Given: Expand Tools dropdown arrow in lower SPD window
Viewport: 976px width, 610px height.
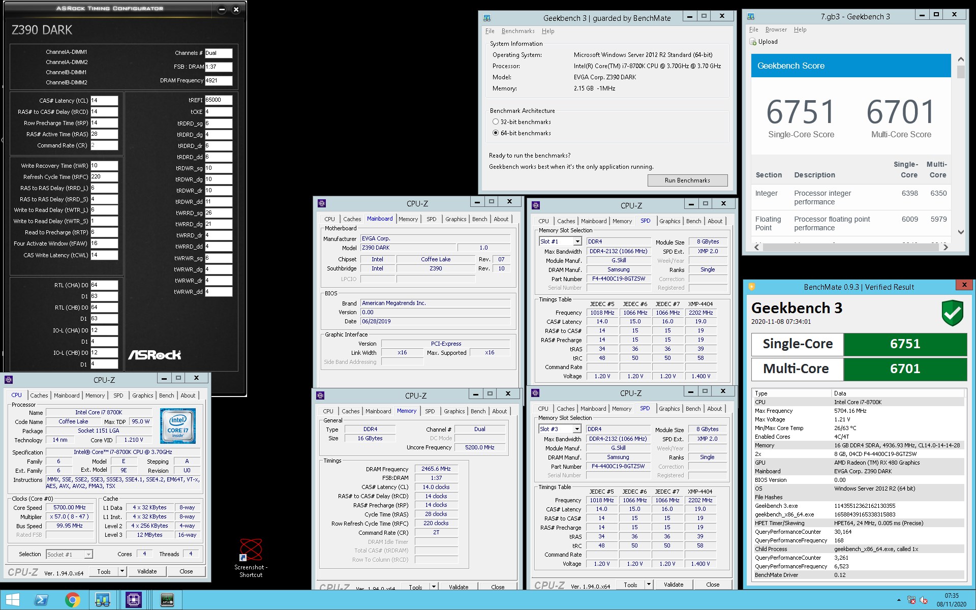Looking at the screenshot, I should pyautogui.click(x=649, y=585).
